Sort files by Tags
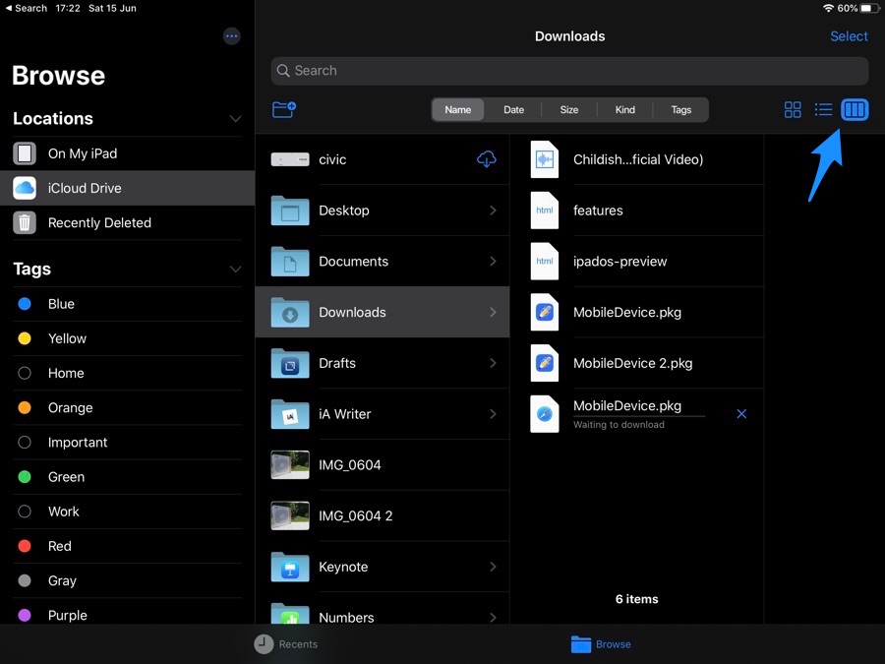This screenshot has height=664, width=885. [680, 109]
